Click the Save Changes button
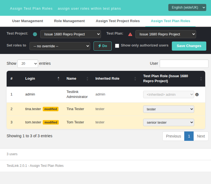The image size is (211, 184). pyautogui.click(x=189, y=46)
